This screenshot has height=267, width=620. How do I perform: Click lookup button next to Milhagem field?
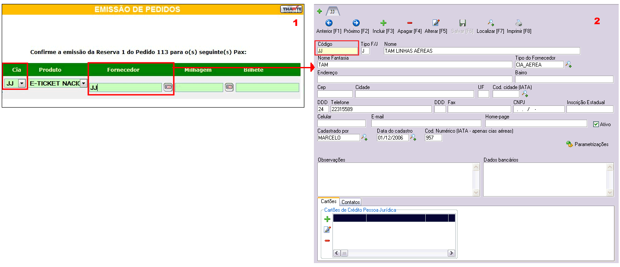pyautogui.click(x=229, y=87)
